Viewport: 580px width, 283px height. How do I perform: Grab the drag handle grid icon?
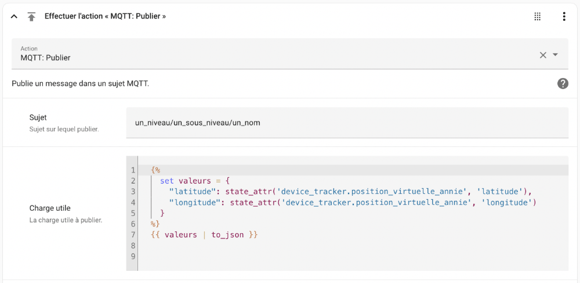(538, 17)
